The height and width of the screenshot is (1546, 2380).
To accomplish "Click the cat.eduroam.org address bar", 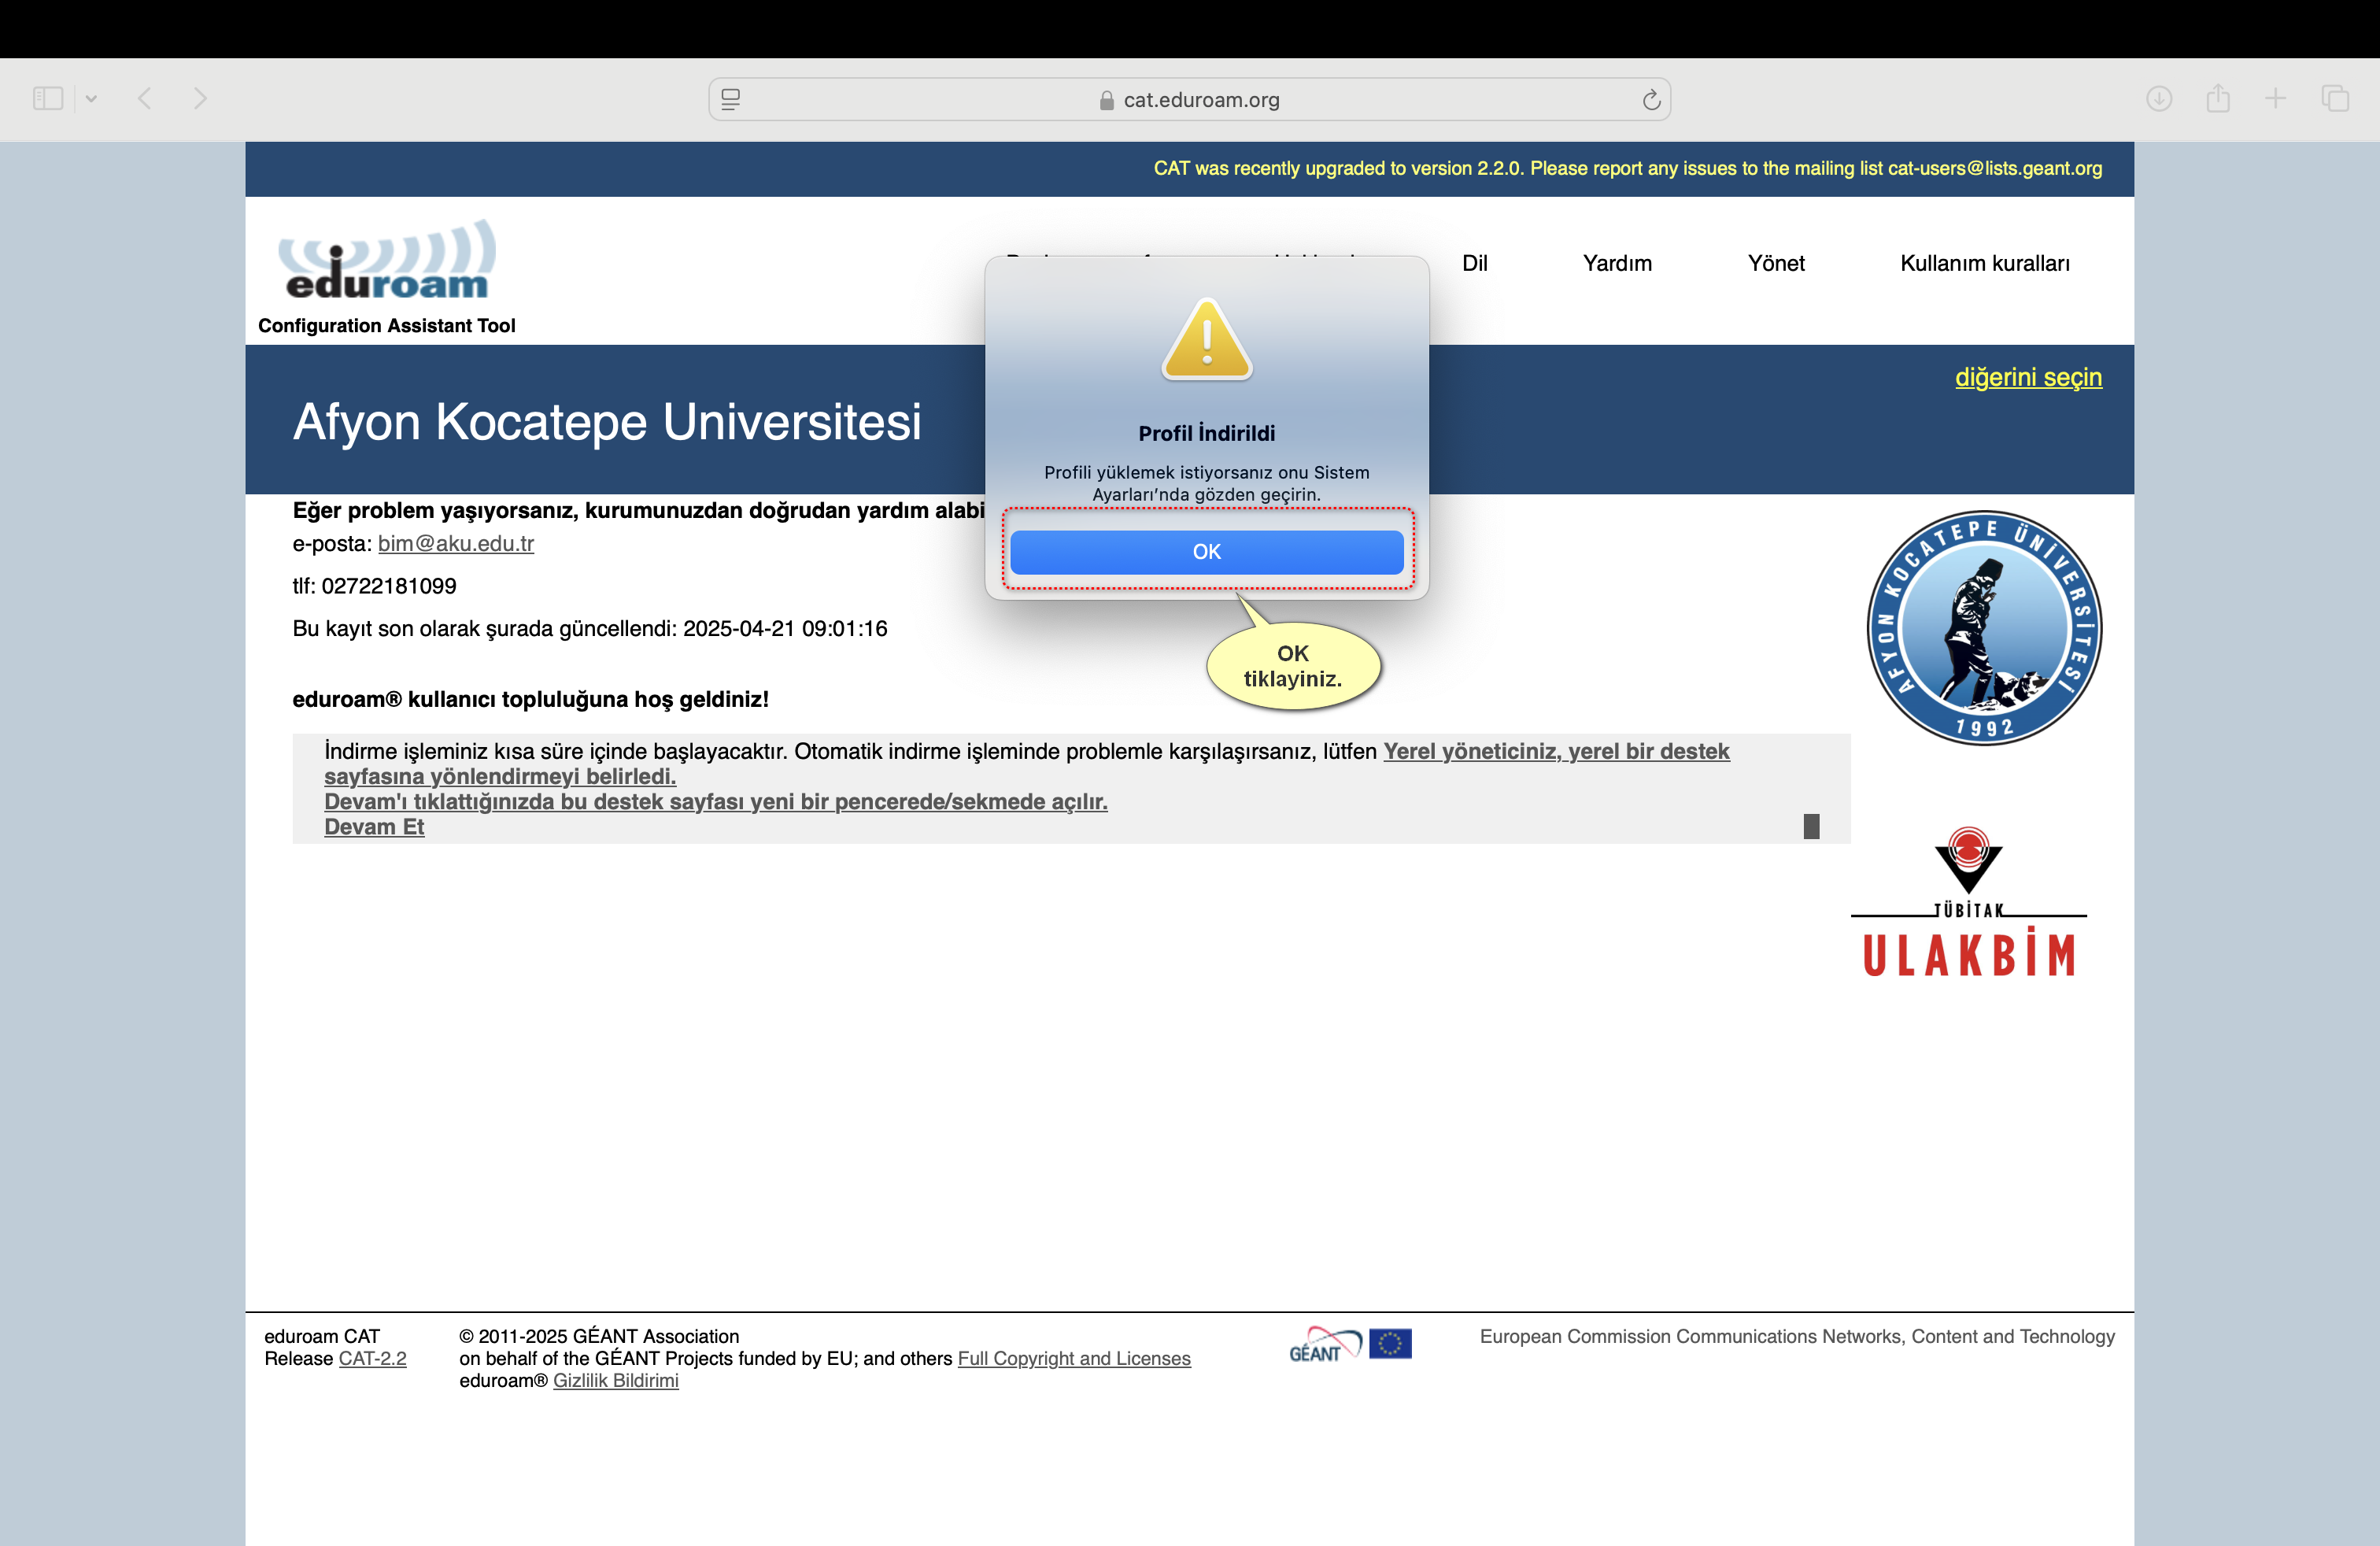I will 1189,99.
